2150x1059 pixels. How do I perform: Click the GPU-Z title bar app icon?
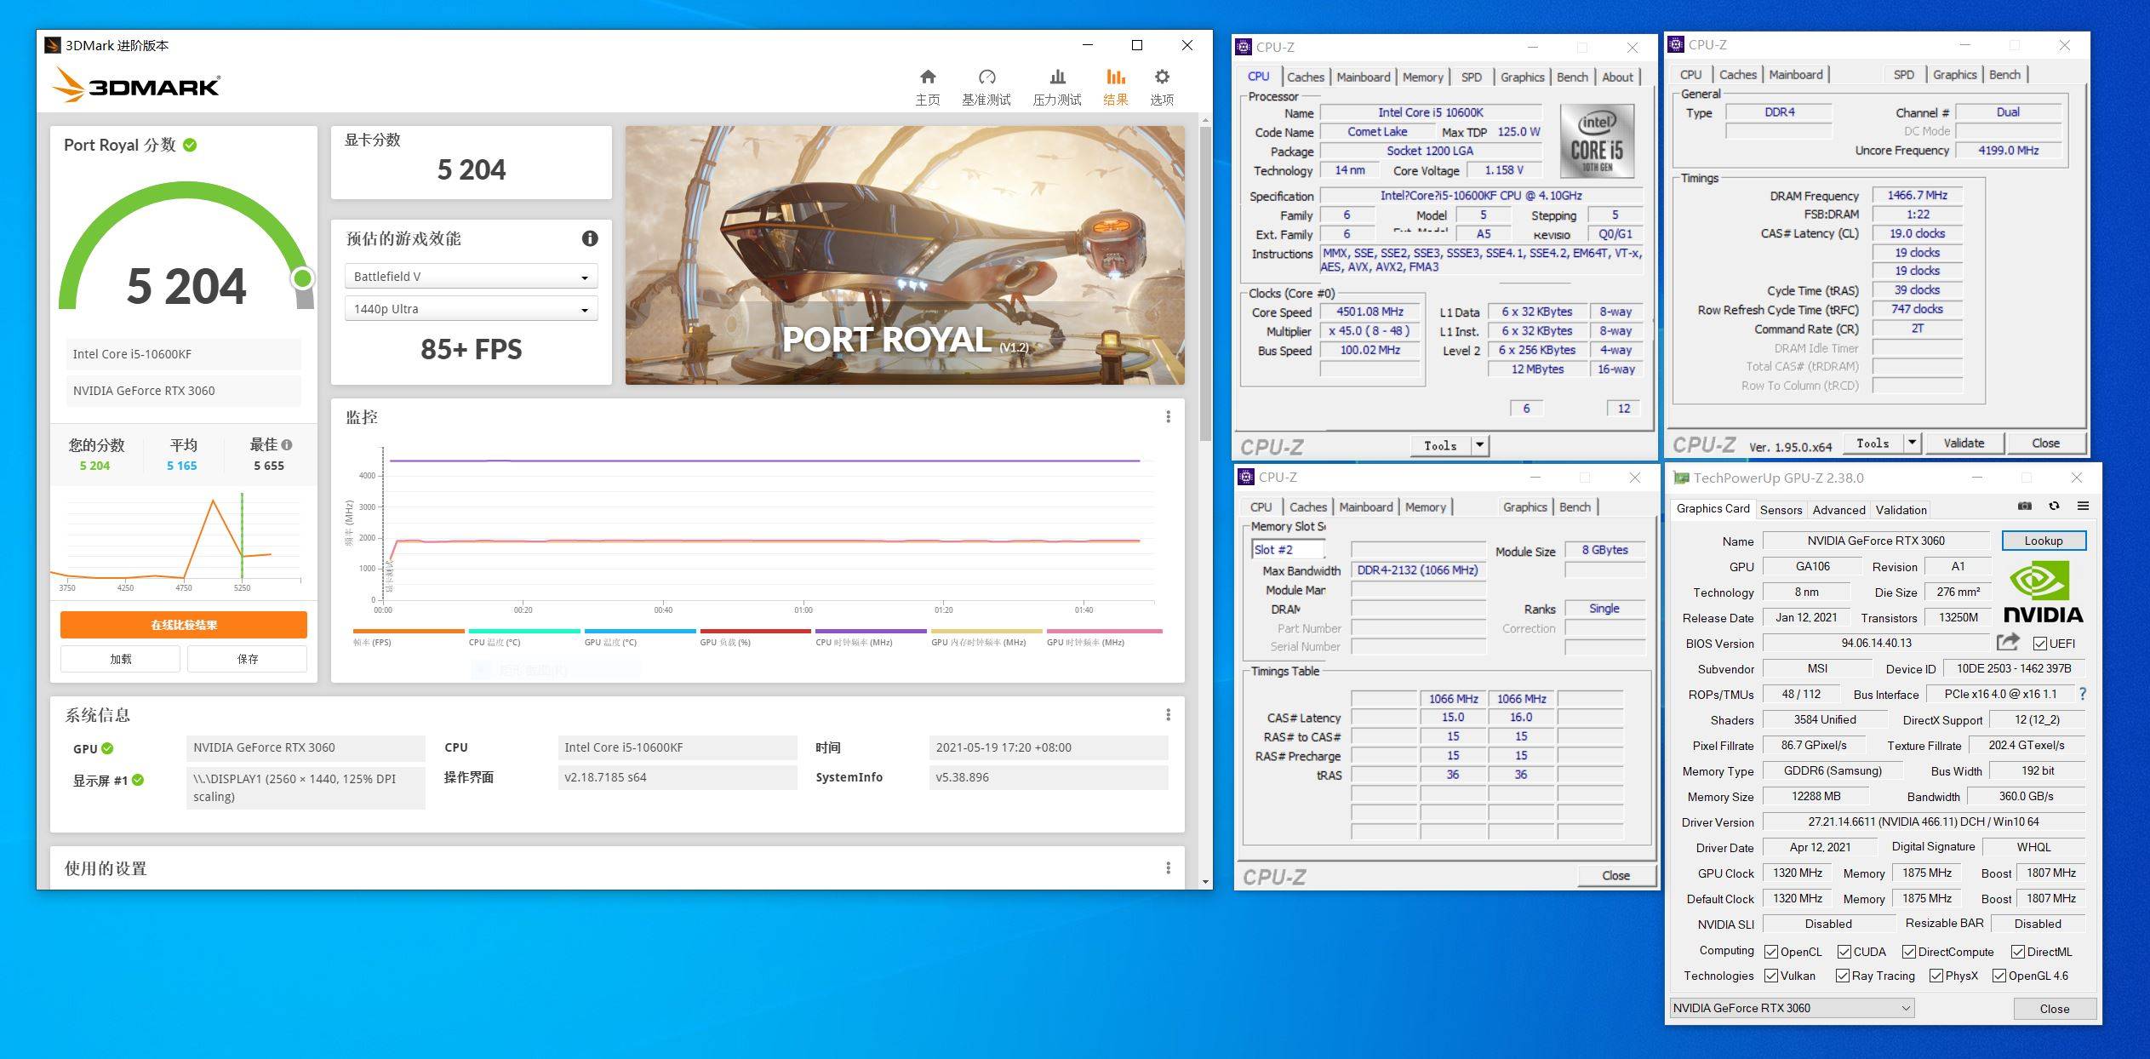coord(1681,478)
